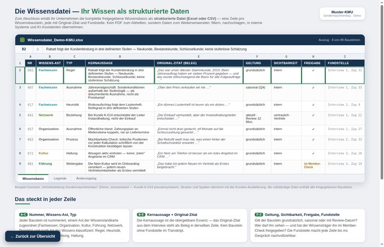Click the checkmark in row 017 Freigabe
Image resolution: width=384 pixels, height=247 pixels.
point(313,105)
